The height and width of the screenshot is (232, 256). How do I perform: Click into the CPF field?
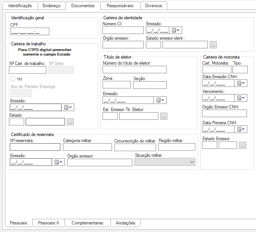click(30, 31)
